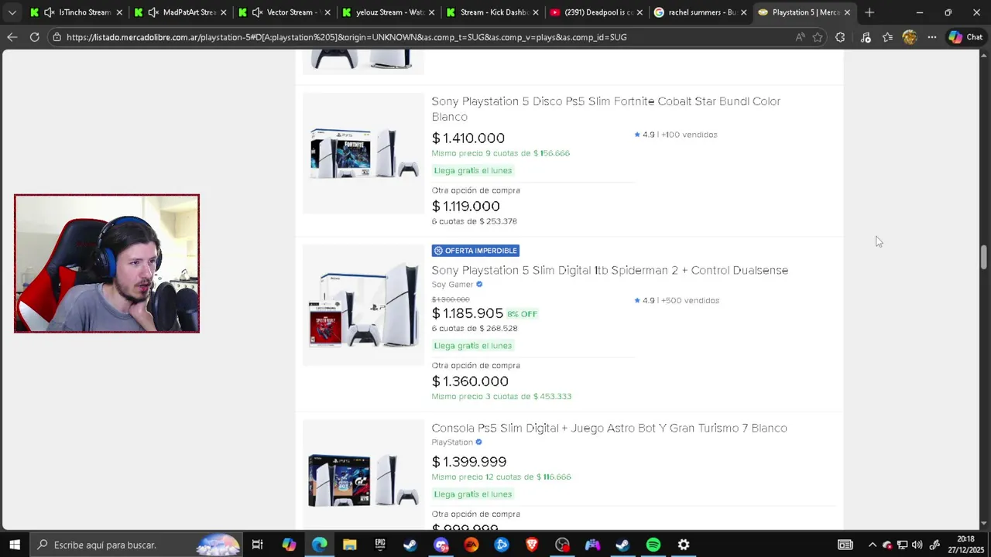Open the Favorites list icon
This screenshot has width=991, height=557.
point(887,37)
